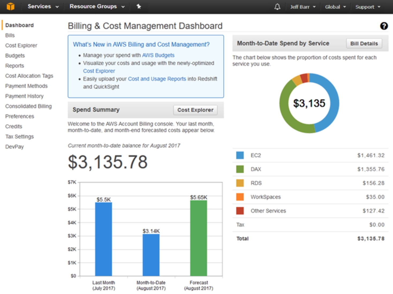
Task: Click the Spend Summary heading
Action: click(x=96, y=110)
